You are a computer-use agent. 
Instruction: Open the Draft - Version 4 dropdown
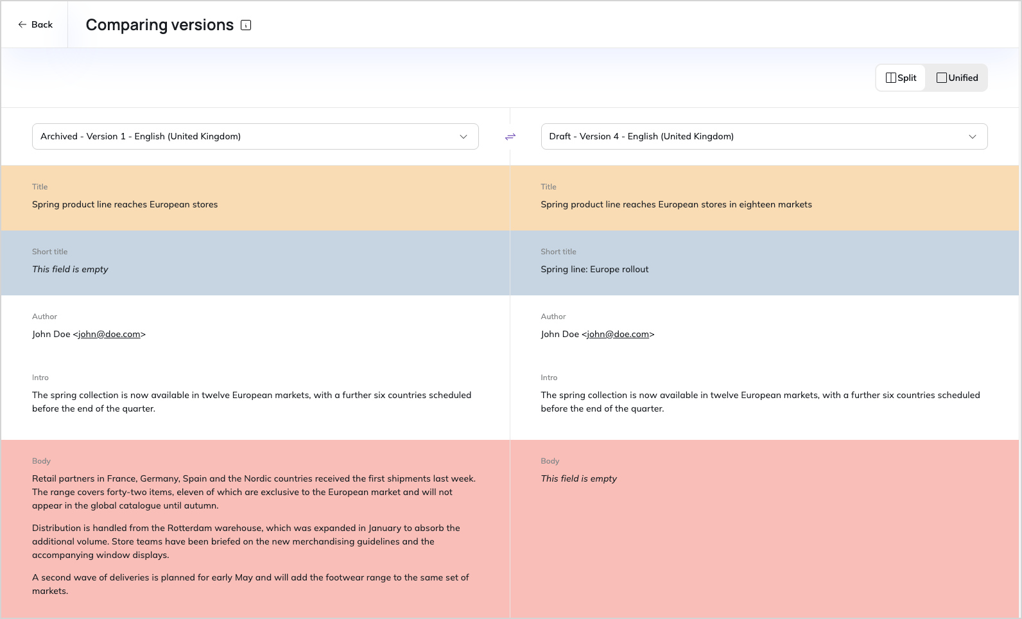click(764, 136)
